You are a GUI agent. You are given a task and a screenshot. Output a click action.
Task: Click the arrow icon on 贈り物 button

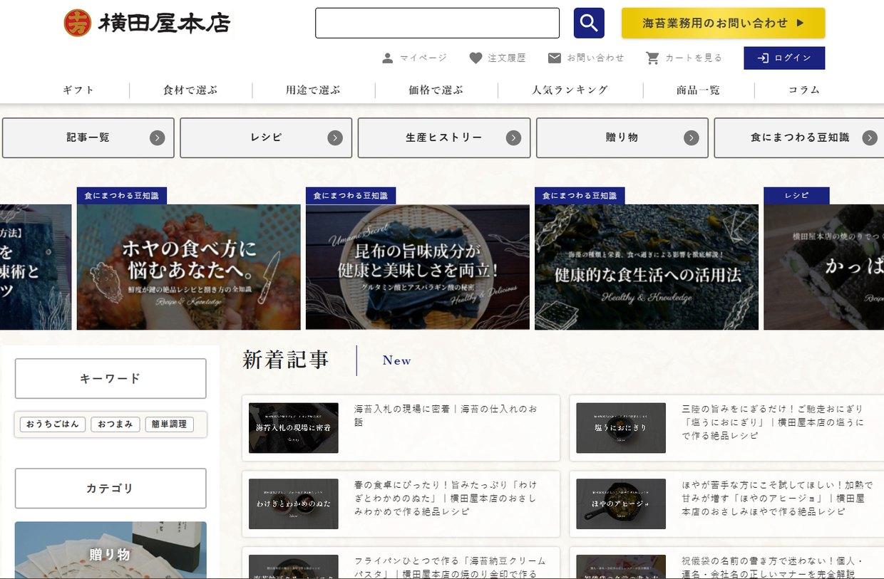pos(692,138)
